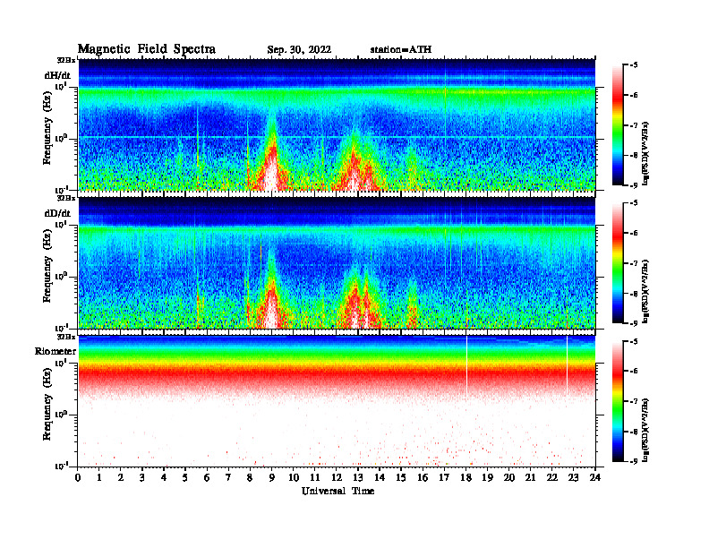Click the dD/dt panel color scale bar
Viewport: 709px width, 548px height.
click(618, 263)
